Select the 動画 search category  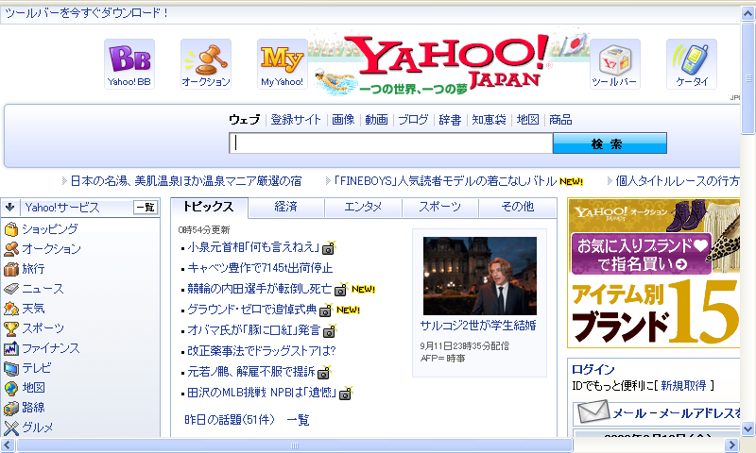(x=376, y=120)
